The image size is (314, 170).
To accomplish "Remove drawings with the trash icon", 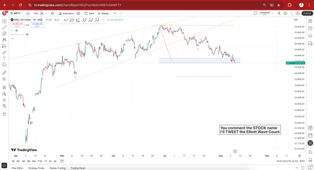I will point(4,114).
